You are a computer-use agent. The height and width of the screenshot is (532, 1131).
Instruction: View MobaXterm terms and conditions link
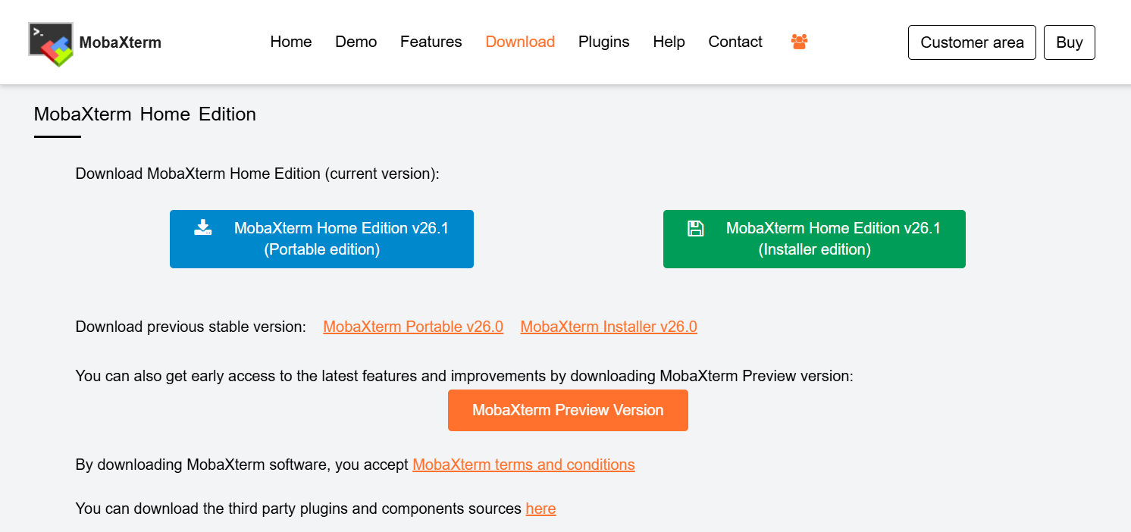coord(523,465)
